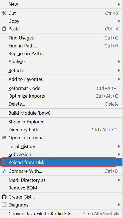Click the blue arrows Compare With icon
Image resolution: width=123 pixels, height=218 pixels.
(4, 171)
